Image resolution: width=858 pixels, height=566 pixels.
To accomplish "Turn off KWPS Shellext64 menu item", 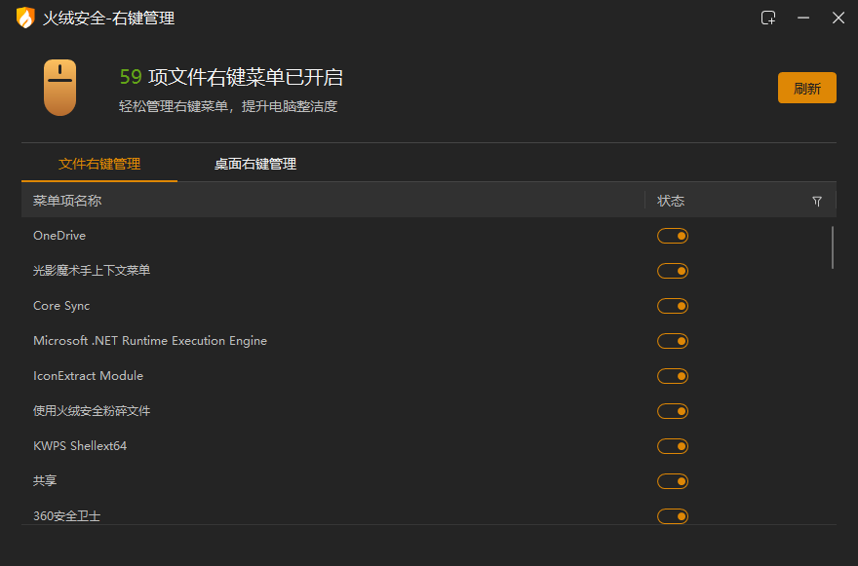I will pos(672,445).
